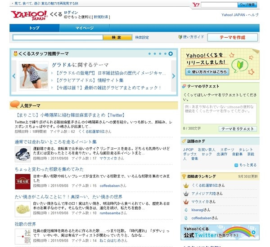
Task: Select the third carousel dot indicator
Action: tap(160, 54)
